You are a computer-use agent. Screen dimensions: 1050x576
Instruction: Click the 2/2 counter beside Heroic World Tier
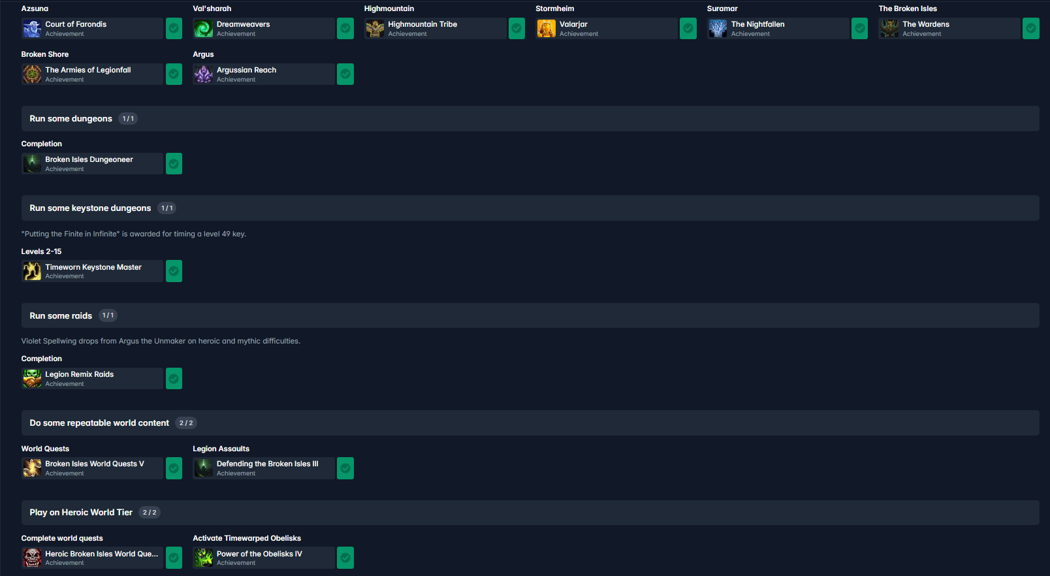(150, 513)
